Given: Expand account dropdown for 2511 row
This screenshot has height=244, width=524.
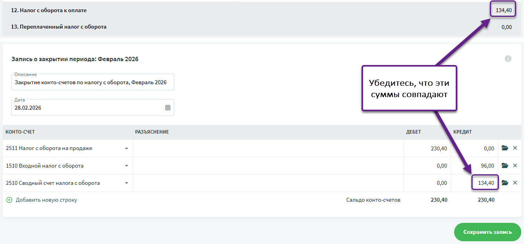Looking at the screenshot, I should click(126, 148).
